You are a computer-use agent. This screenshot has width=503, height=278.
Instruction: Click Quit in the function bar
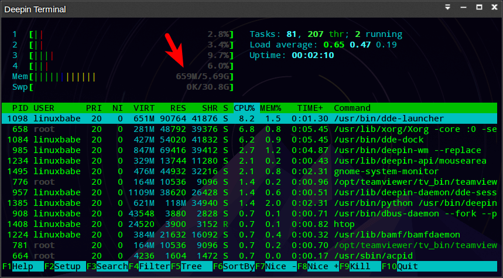click(407, 266)
